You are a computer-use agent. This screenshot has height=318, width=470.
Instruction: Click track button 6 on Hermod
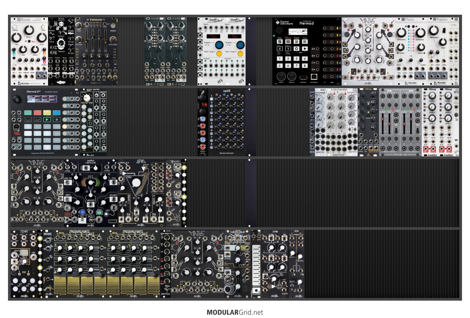[x=288, y=65]
